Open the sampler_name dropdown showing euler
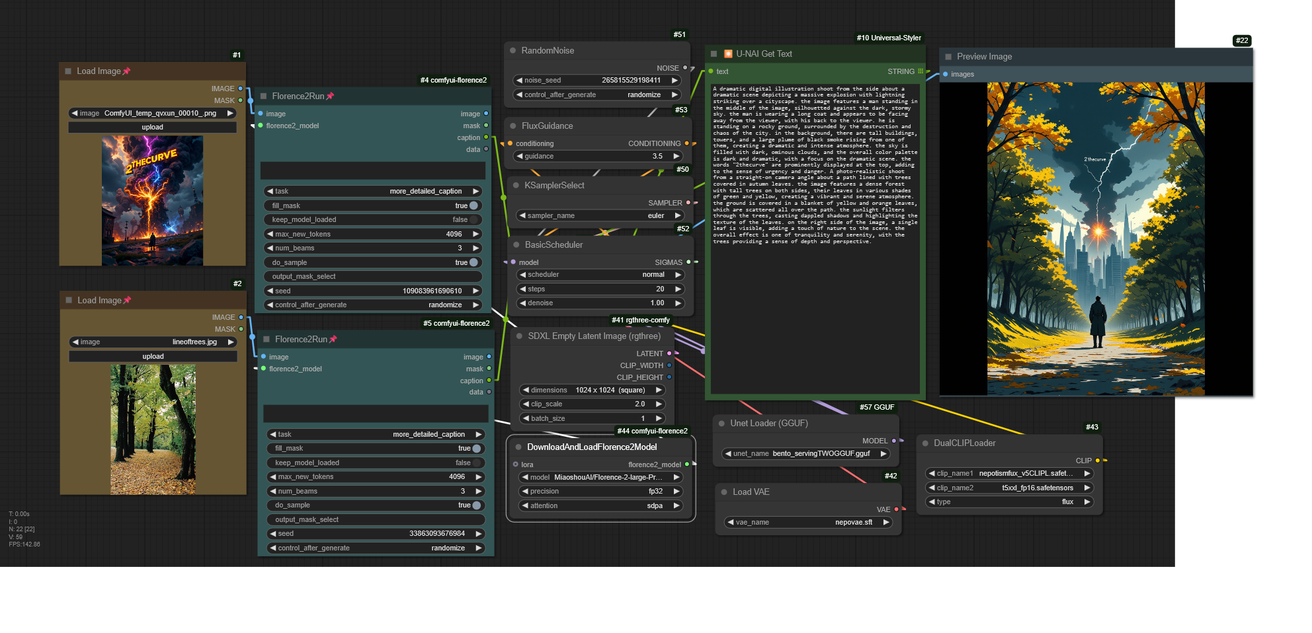The height and width of the screenshot is (633, 1312). pyautogui.click(x=600, y=215)
